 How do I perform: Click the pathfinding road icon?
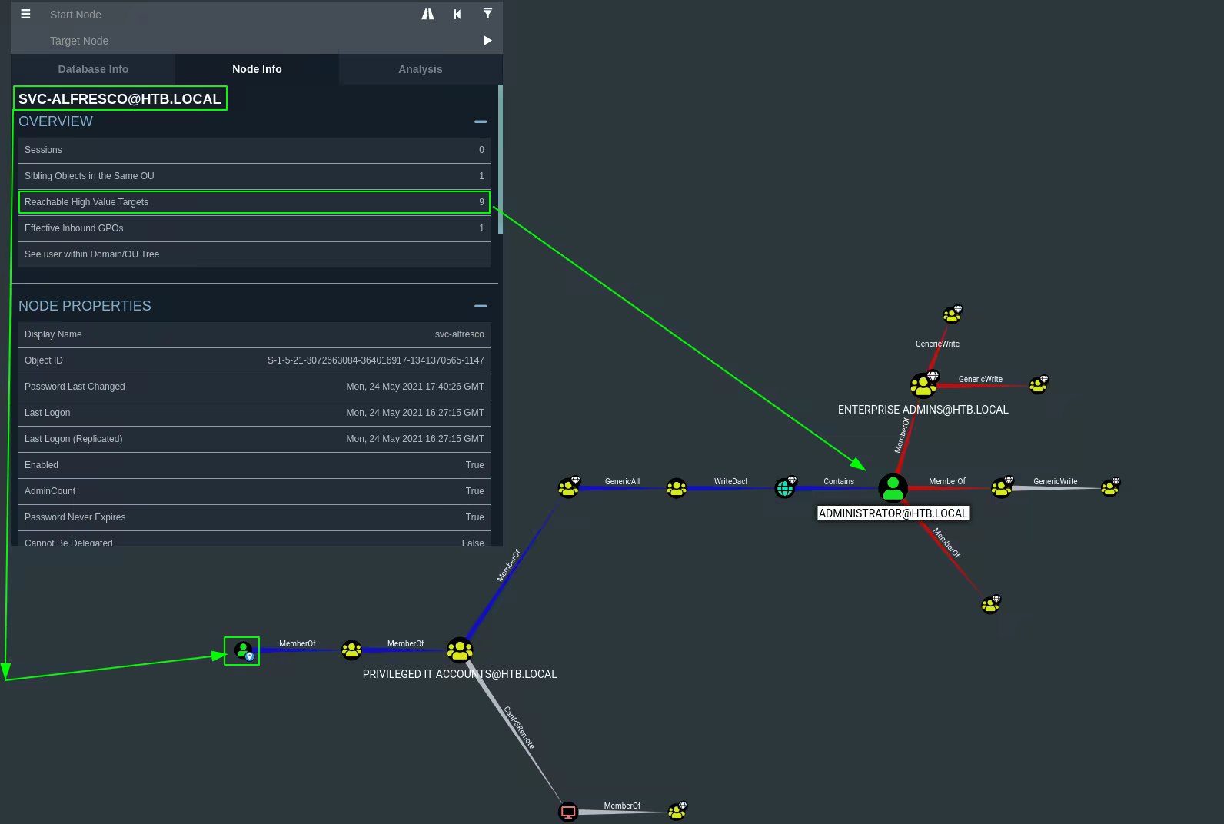[x=427, y=14]
